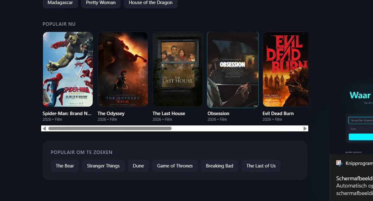This screenshot has width=373, height=201.
Task: Click the 2026 • Film label under Obsession
Action: [x=217, y=119]
